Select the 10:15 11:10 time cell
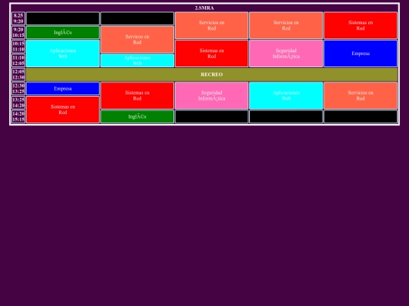This screenshot has width=409, height=306. point(18,47)
